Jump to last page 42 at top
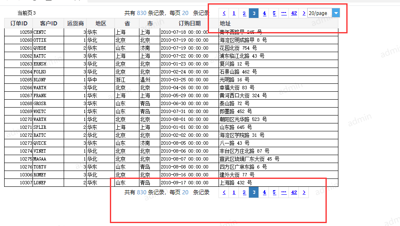This screenshot has width=400, height=226. (294, 13)
